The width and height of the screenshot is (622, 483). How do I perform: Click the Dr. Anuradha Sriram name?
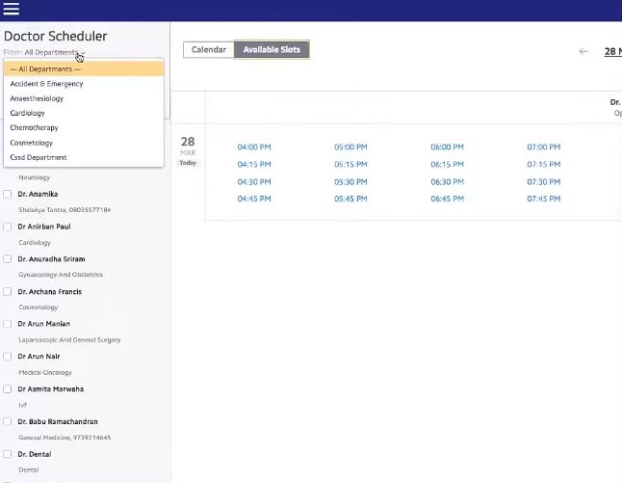tap(51, 259)
